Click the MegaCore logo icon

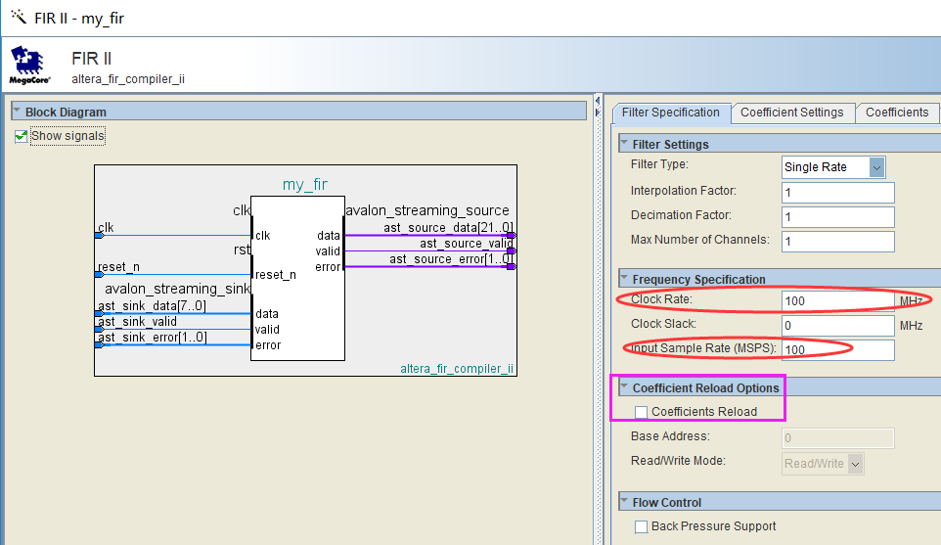(x=29, y=65)
